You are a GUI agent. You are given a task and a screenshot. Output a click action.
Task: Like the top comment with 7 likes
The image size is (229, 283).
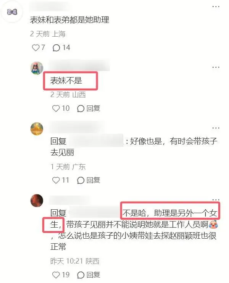click(35, 48)
